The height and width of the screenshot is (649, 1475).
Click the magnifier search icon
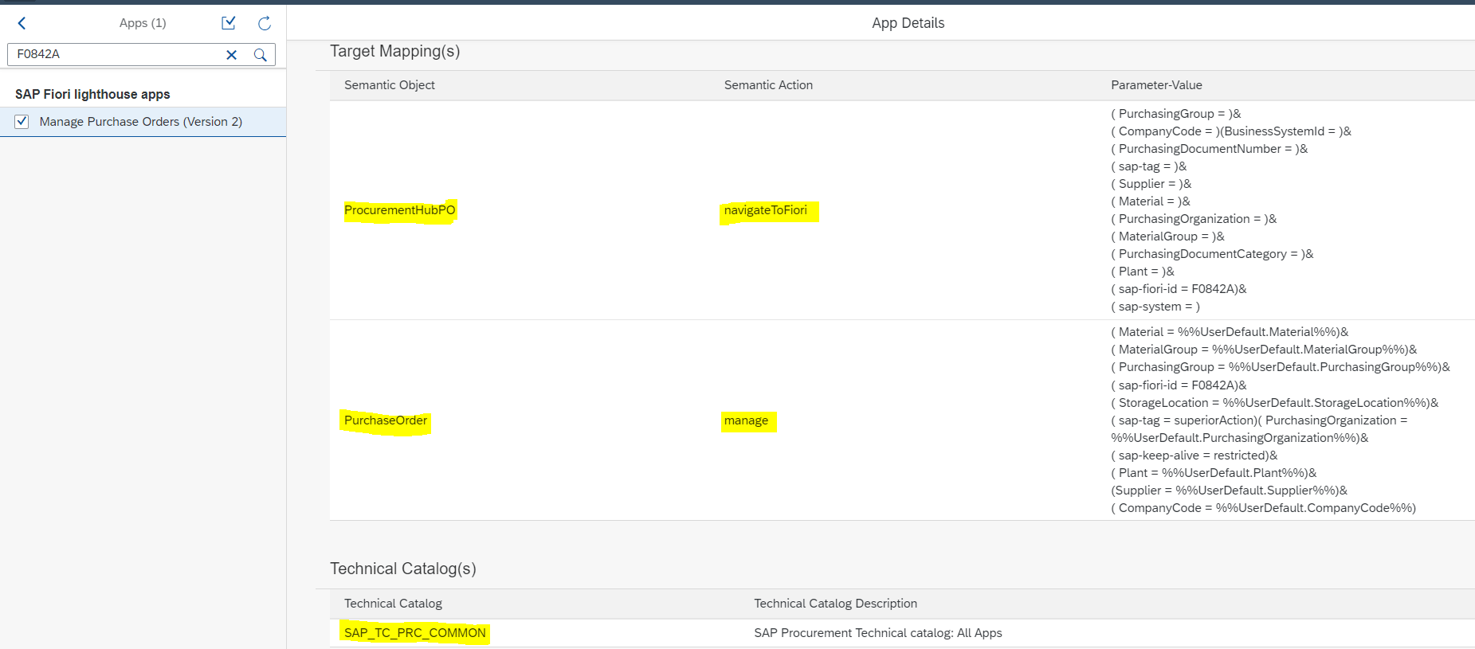tap(260, 55)
